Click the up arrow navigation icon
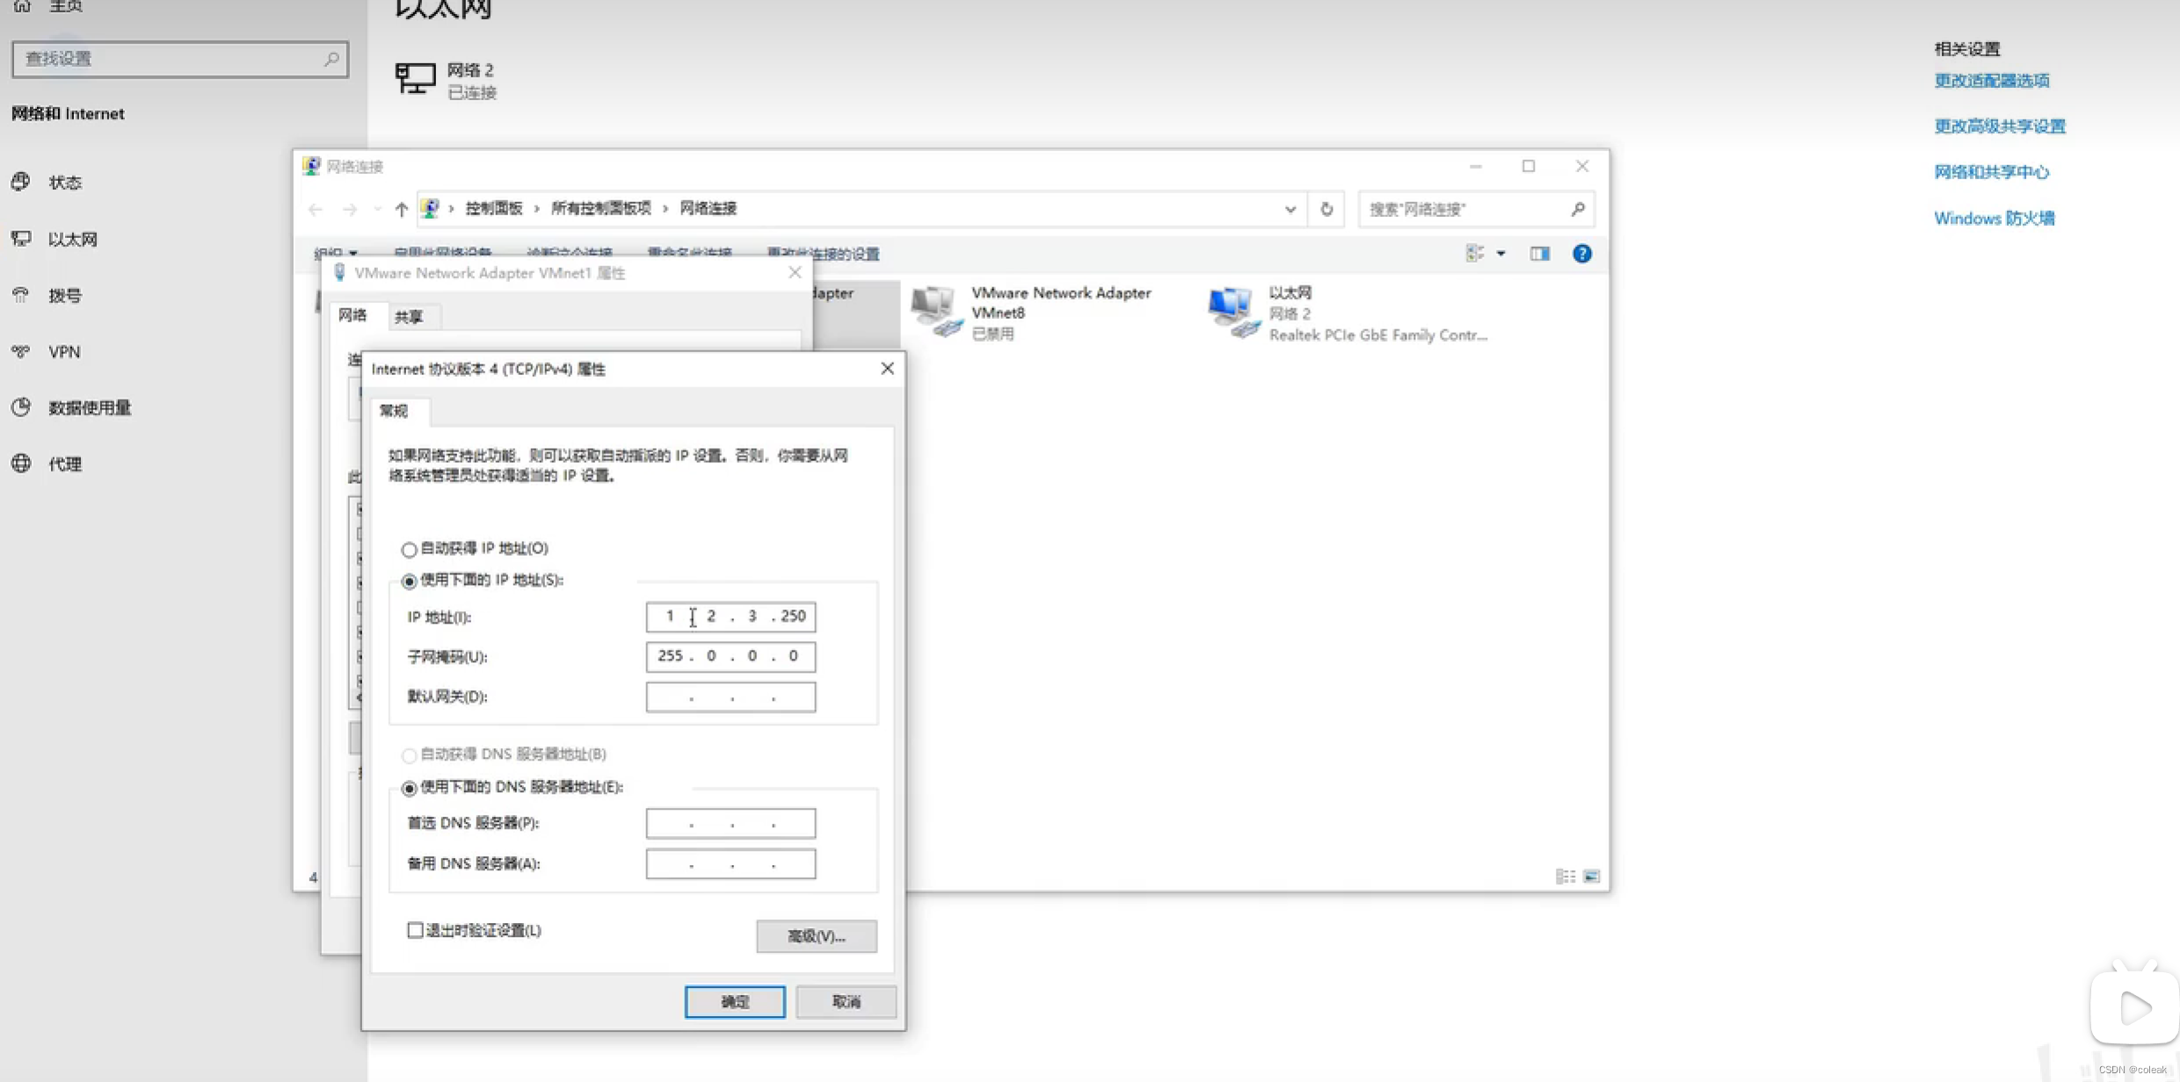Viewport: 2180px width, 1082px height. (402, 209)
